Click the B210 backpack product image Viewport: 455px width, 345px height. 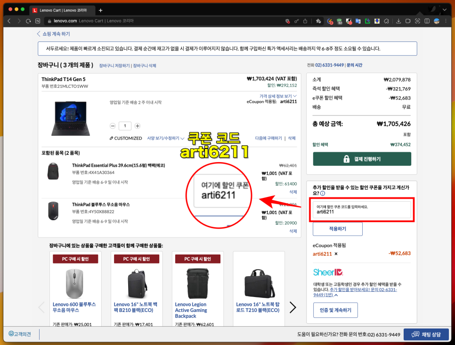point(137,284)
